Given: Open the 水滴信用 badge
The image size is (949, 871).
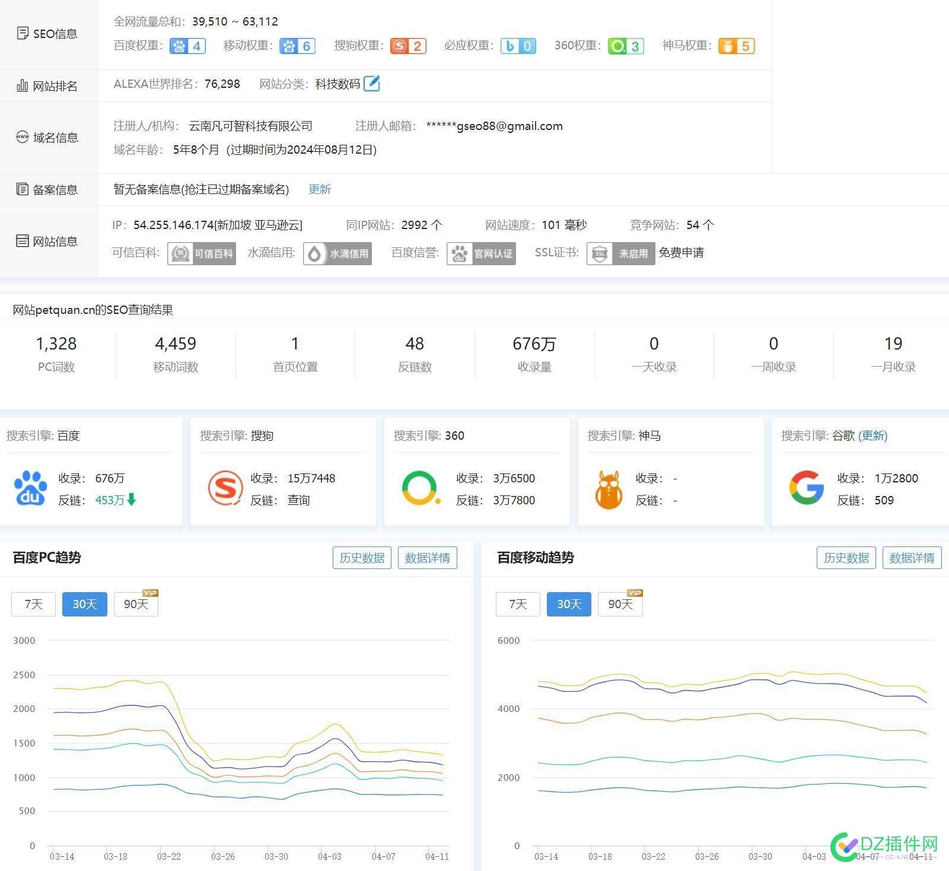Looking at the screenshot, I should coord(337,253).
